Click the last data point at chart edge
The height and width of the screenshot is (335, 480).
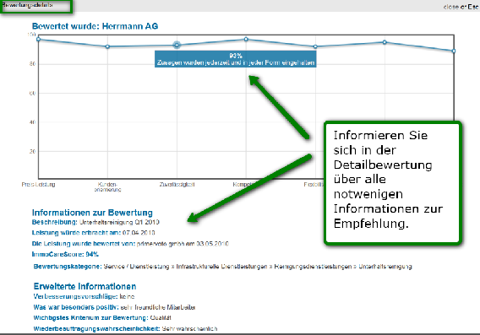[454, 51]
